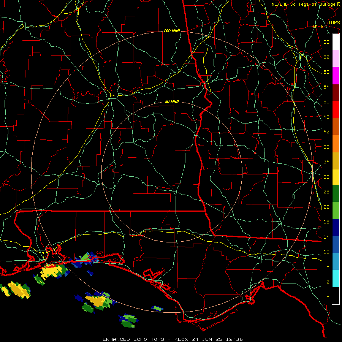Click the 'TOPS' legend heading

point(334,23)
